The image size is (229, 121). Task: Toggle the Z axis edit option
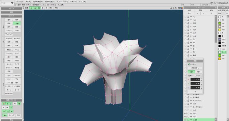pyautogui.click(x=11, y=104)
